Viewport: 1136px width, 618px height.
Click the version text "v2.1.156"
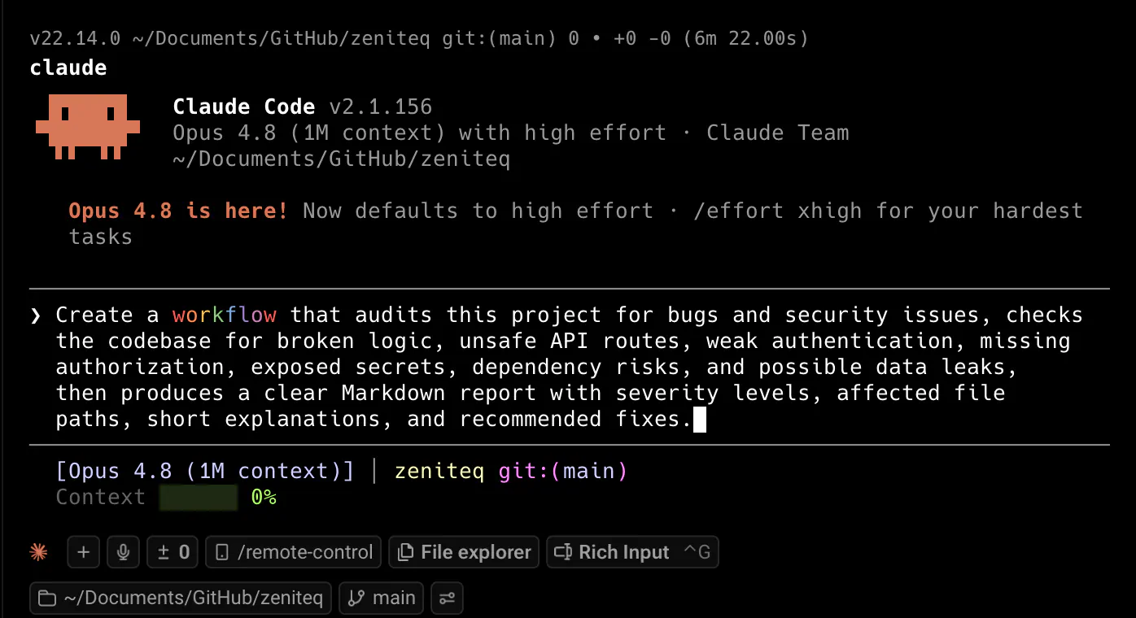tap(381, 107)
